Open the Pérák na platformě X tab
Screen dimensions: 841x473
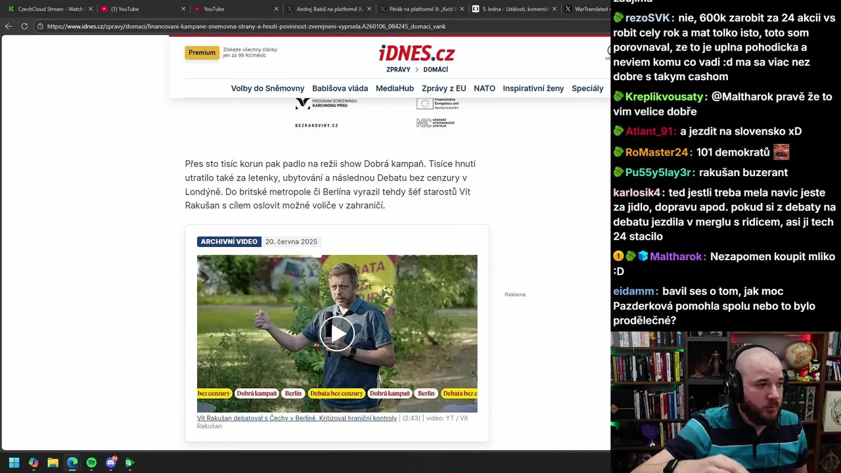click(420, 9)
